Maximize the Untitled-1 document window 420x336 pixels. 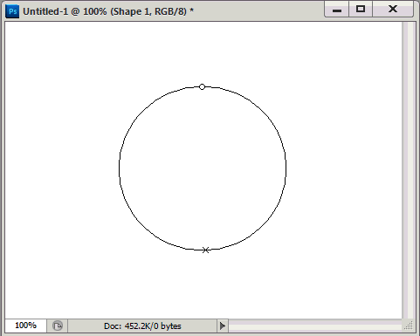tap(361, 10)
